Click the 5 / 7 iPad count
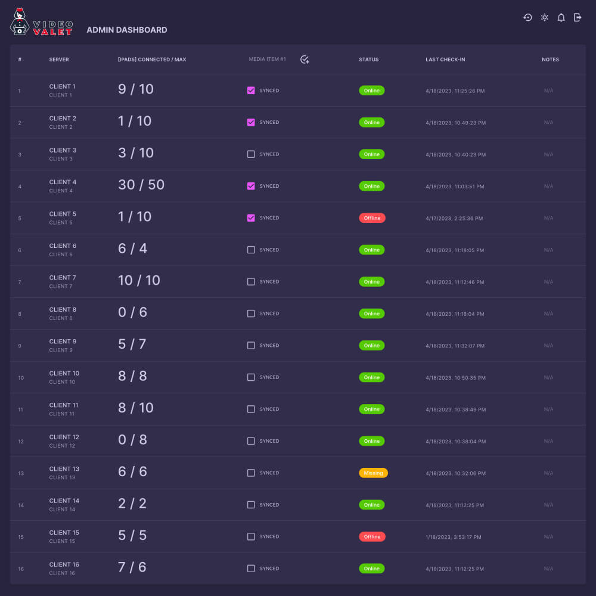 point(132,344)
